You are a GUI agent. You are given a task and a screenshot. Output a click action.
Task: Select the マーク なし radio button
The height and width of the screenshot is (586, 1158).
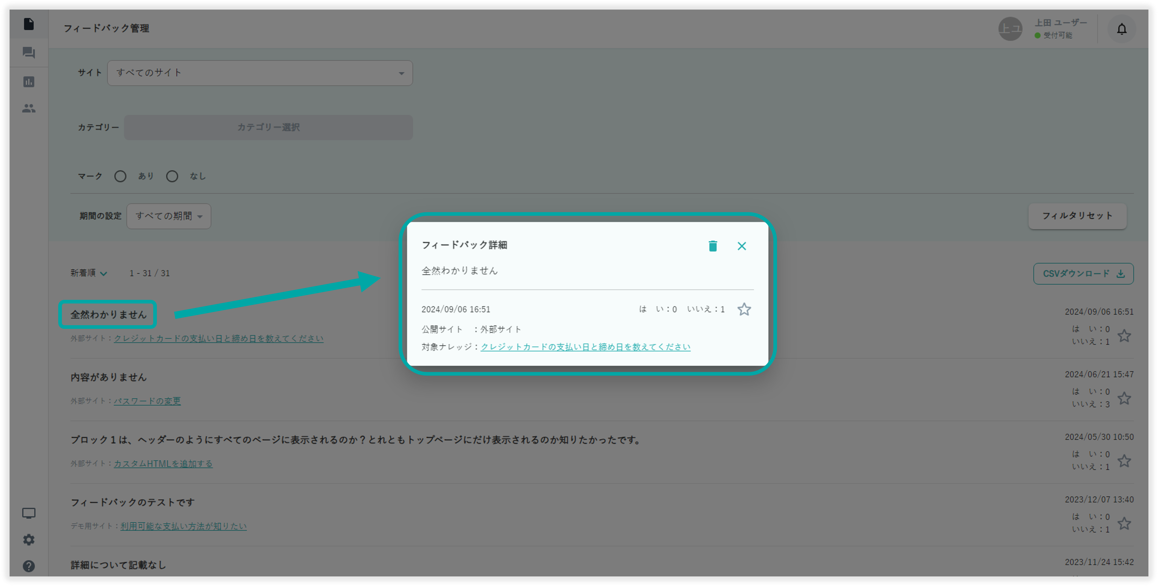point(172,176)
